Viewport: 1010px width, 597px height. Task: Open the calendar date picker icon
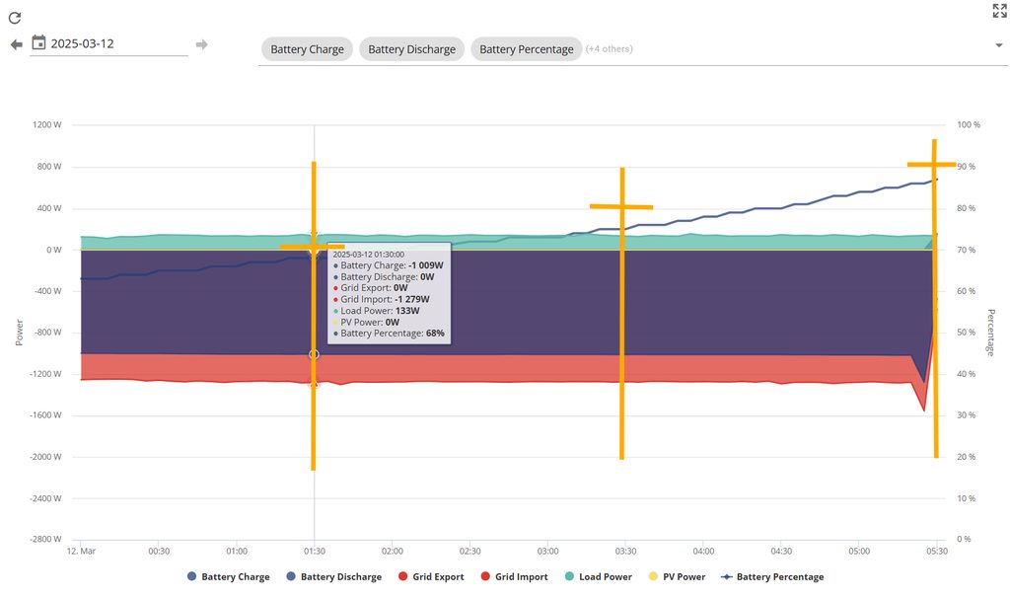coord(39,43)
